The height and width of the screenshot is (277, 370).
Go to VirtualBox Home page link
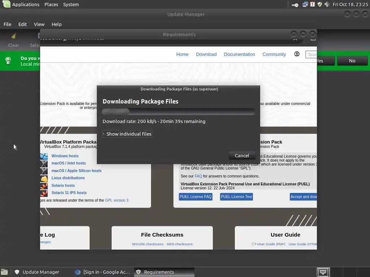tap(182, 54)
